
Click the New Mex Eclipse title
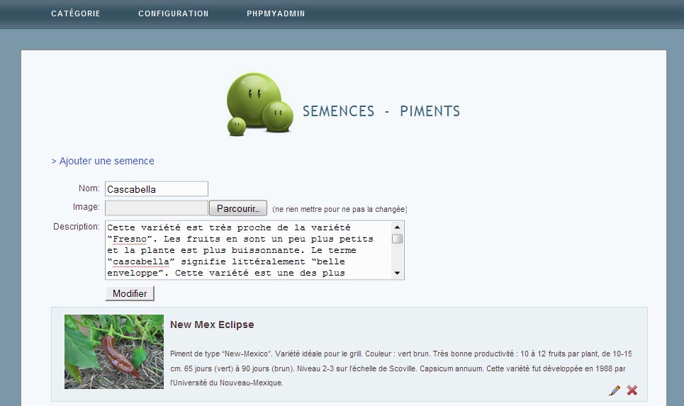[x=212, y=325]
